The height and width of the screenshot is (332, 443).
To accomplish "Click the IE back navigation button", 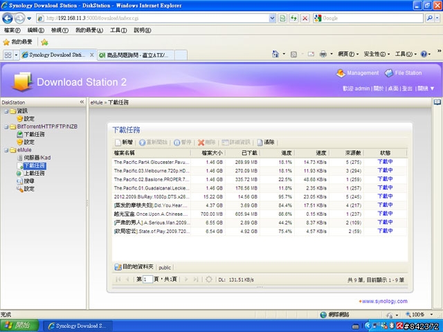I will [x=8, y=19].
